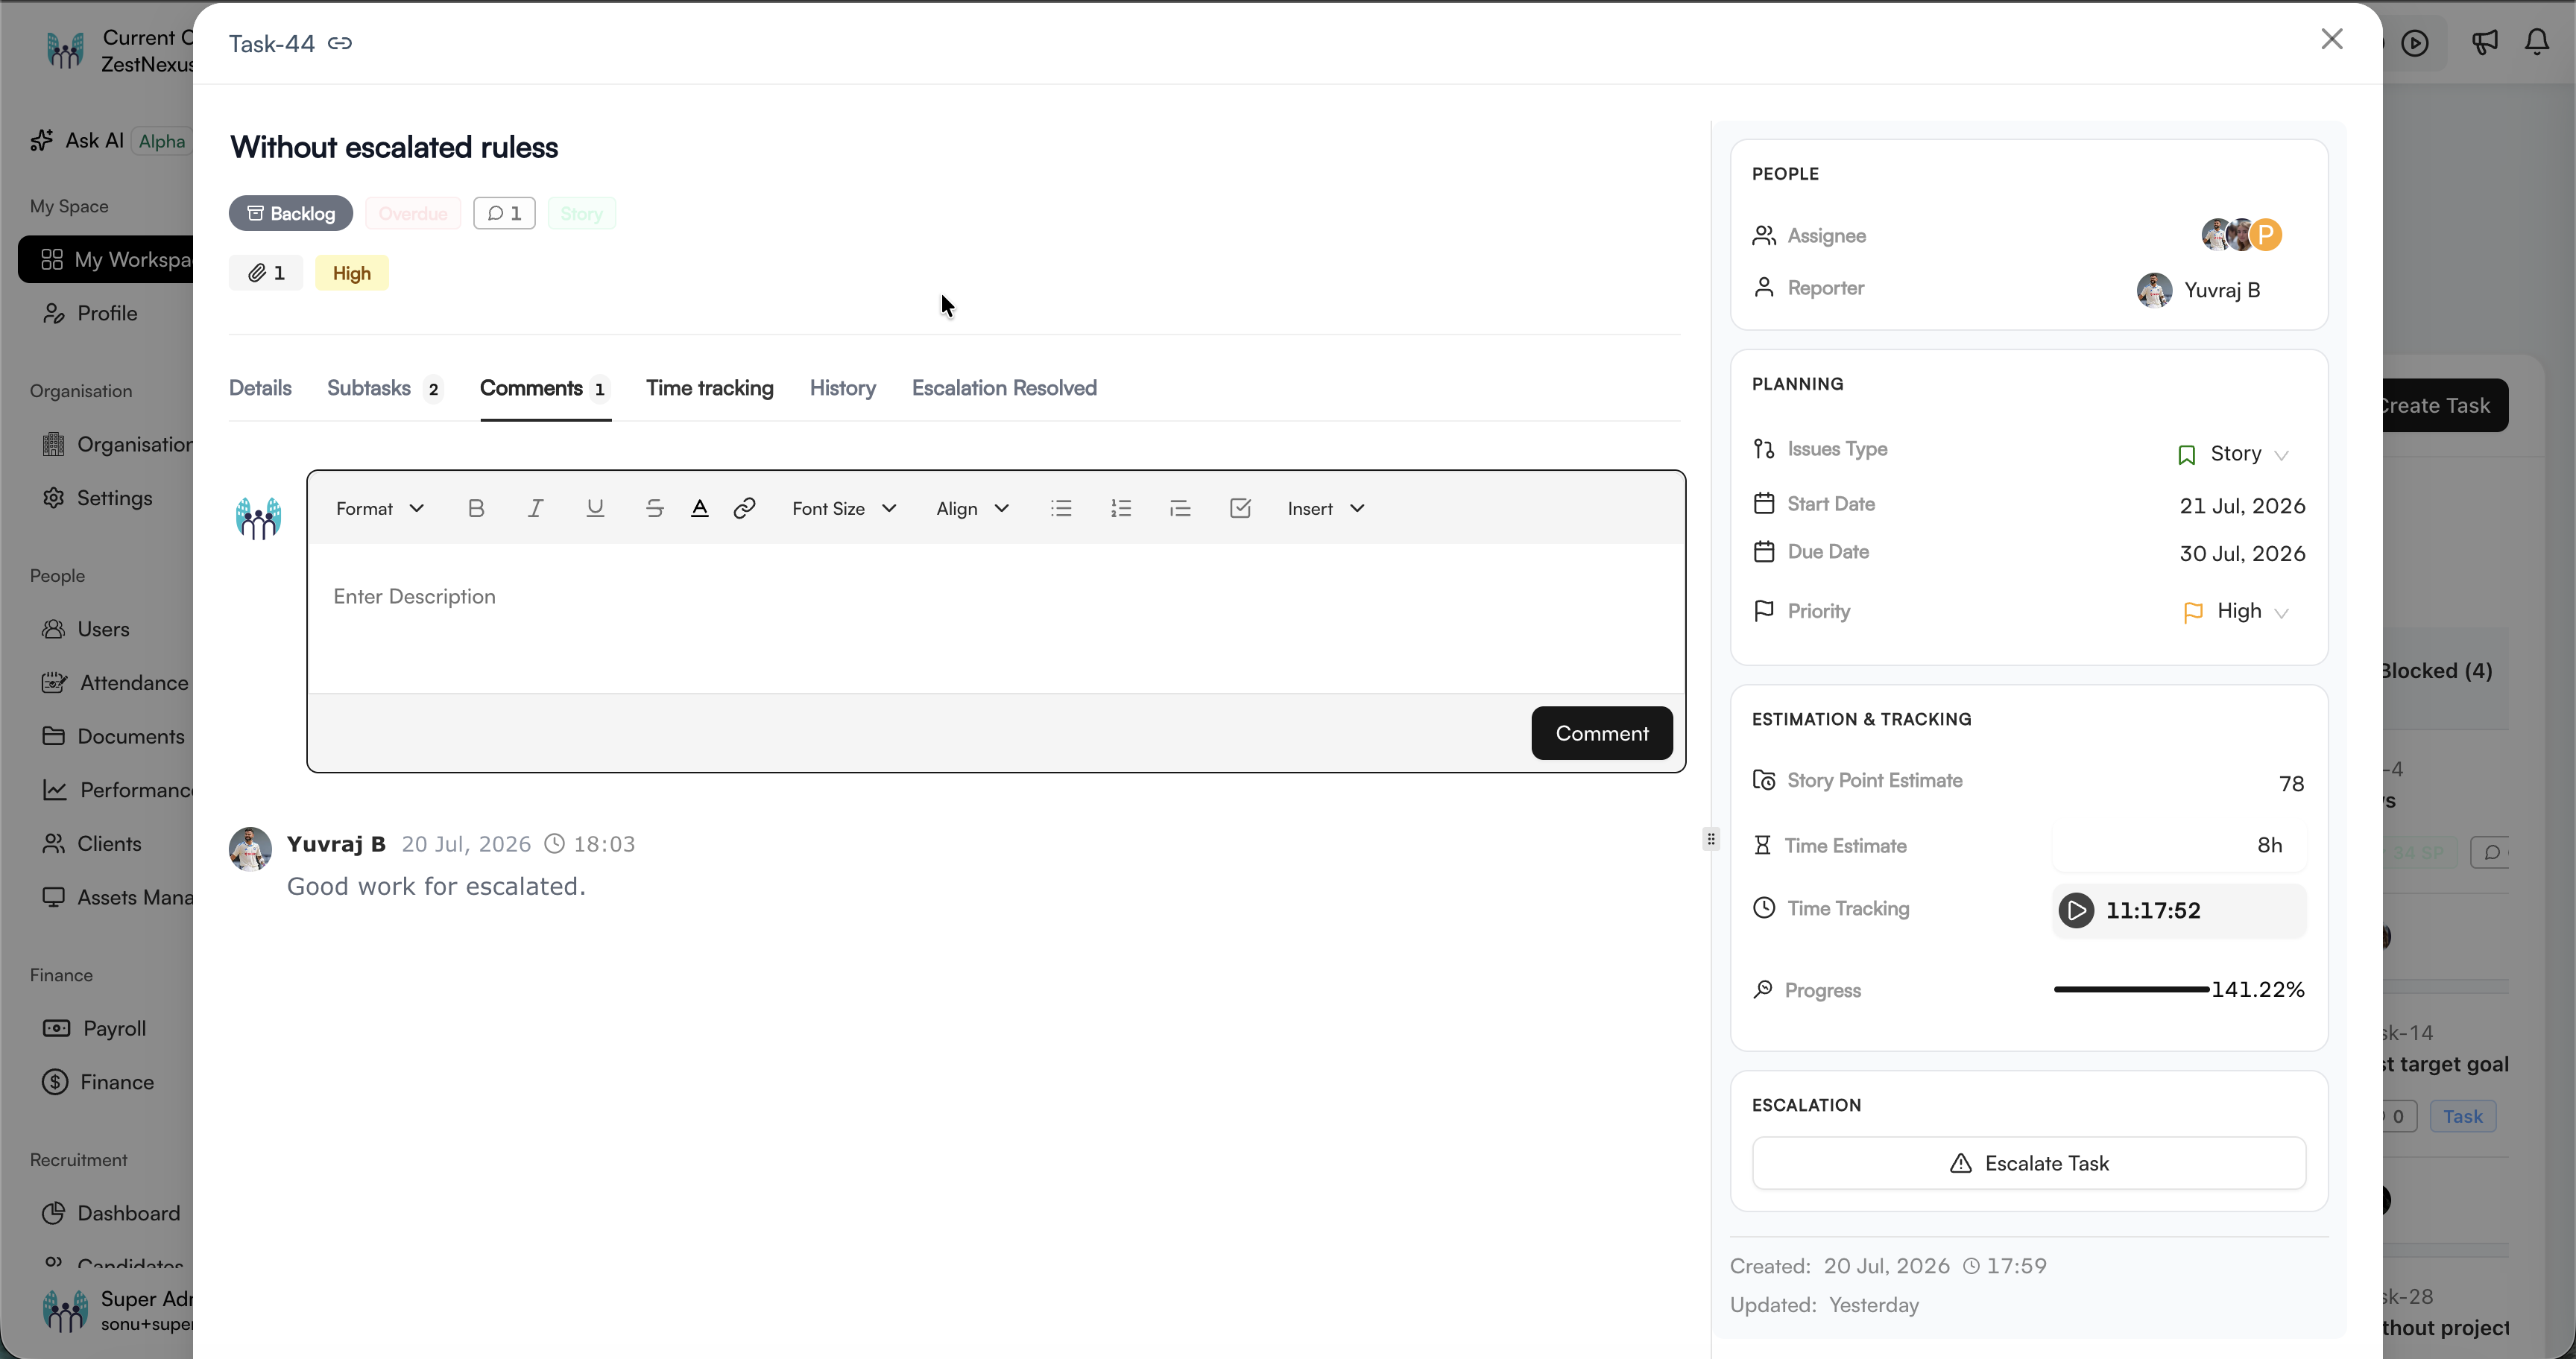This screenshot has height=1359, width=2576.
Task: Apply bulleted list in editor
Action: (1062, 509)
